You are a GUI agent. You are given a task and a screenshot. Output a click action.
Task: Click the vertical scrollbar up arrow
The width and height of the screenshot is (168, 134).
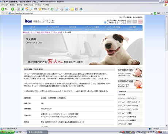coord(167,16)
